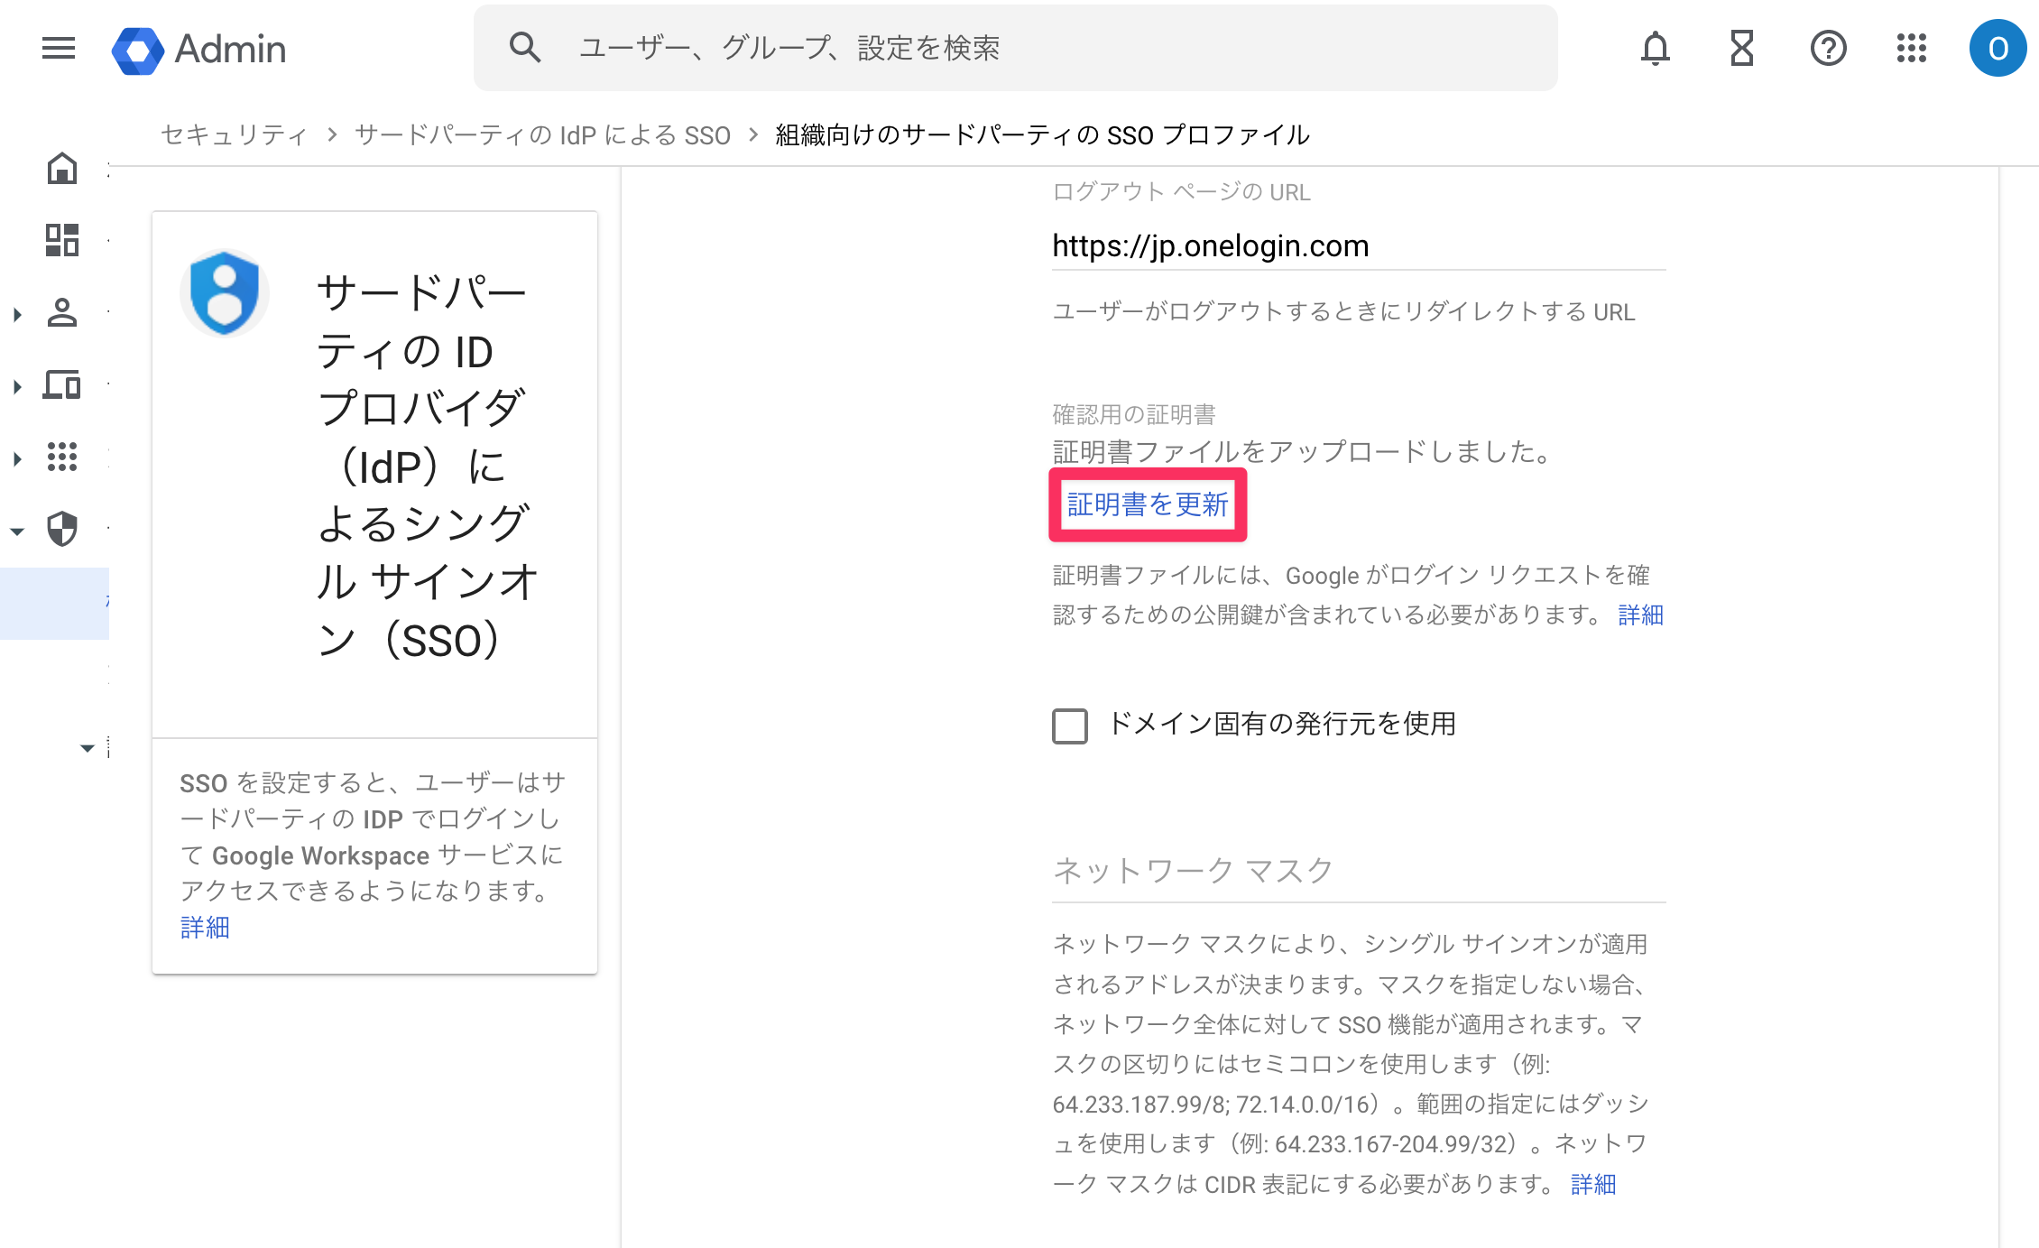Expand the Users sidebar section arrow

pyautogui.click(x=17, y=314)
